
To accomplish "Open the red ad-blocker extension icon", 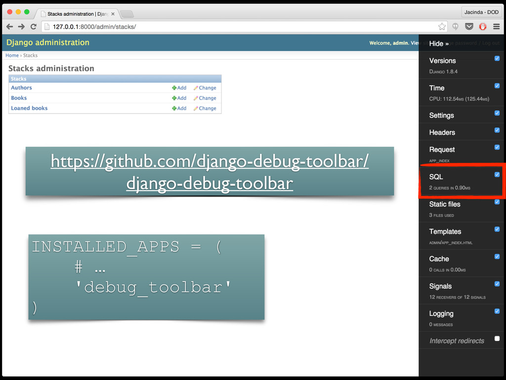I will pyautogui.click(x=483, y=27).
